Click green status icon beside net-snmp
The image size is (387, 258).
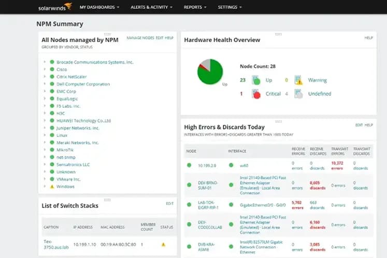point(52,157)
